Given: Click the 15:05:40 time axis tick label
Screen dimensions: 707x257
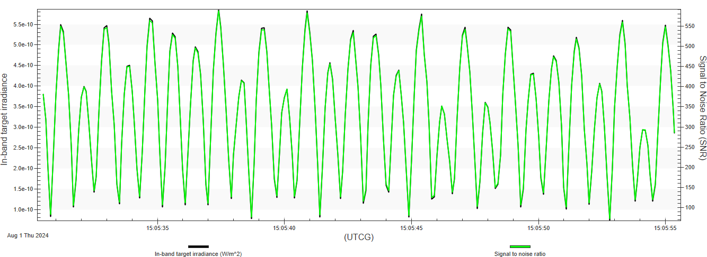Looking at the screenshot, I should [285, 228].
